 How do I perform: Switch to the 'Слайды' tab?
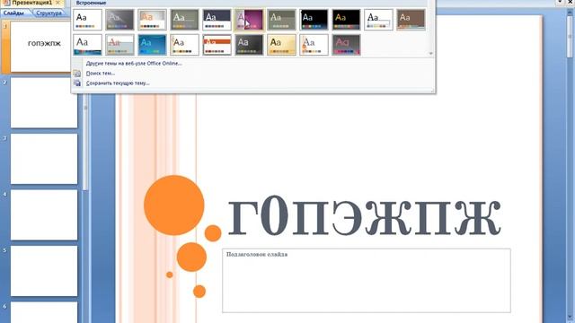click(14, 13)
